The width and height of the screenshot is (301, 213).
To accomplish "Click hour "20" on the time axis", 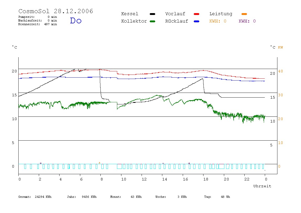I will (226, 179).
